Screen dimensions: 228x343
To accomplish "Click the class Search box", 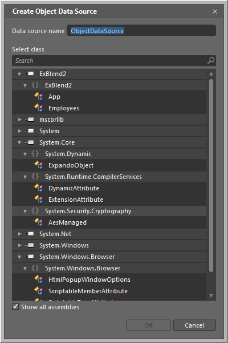I will 114,61.
